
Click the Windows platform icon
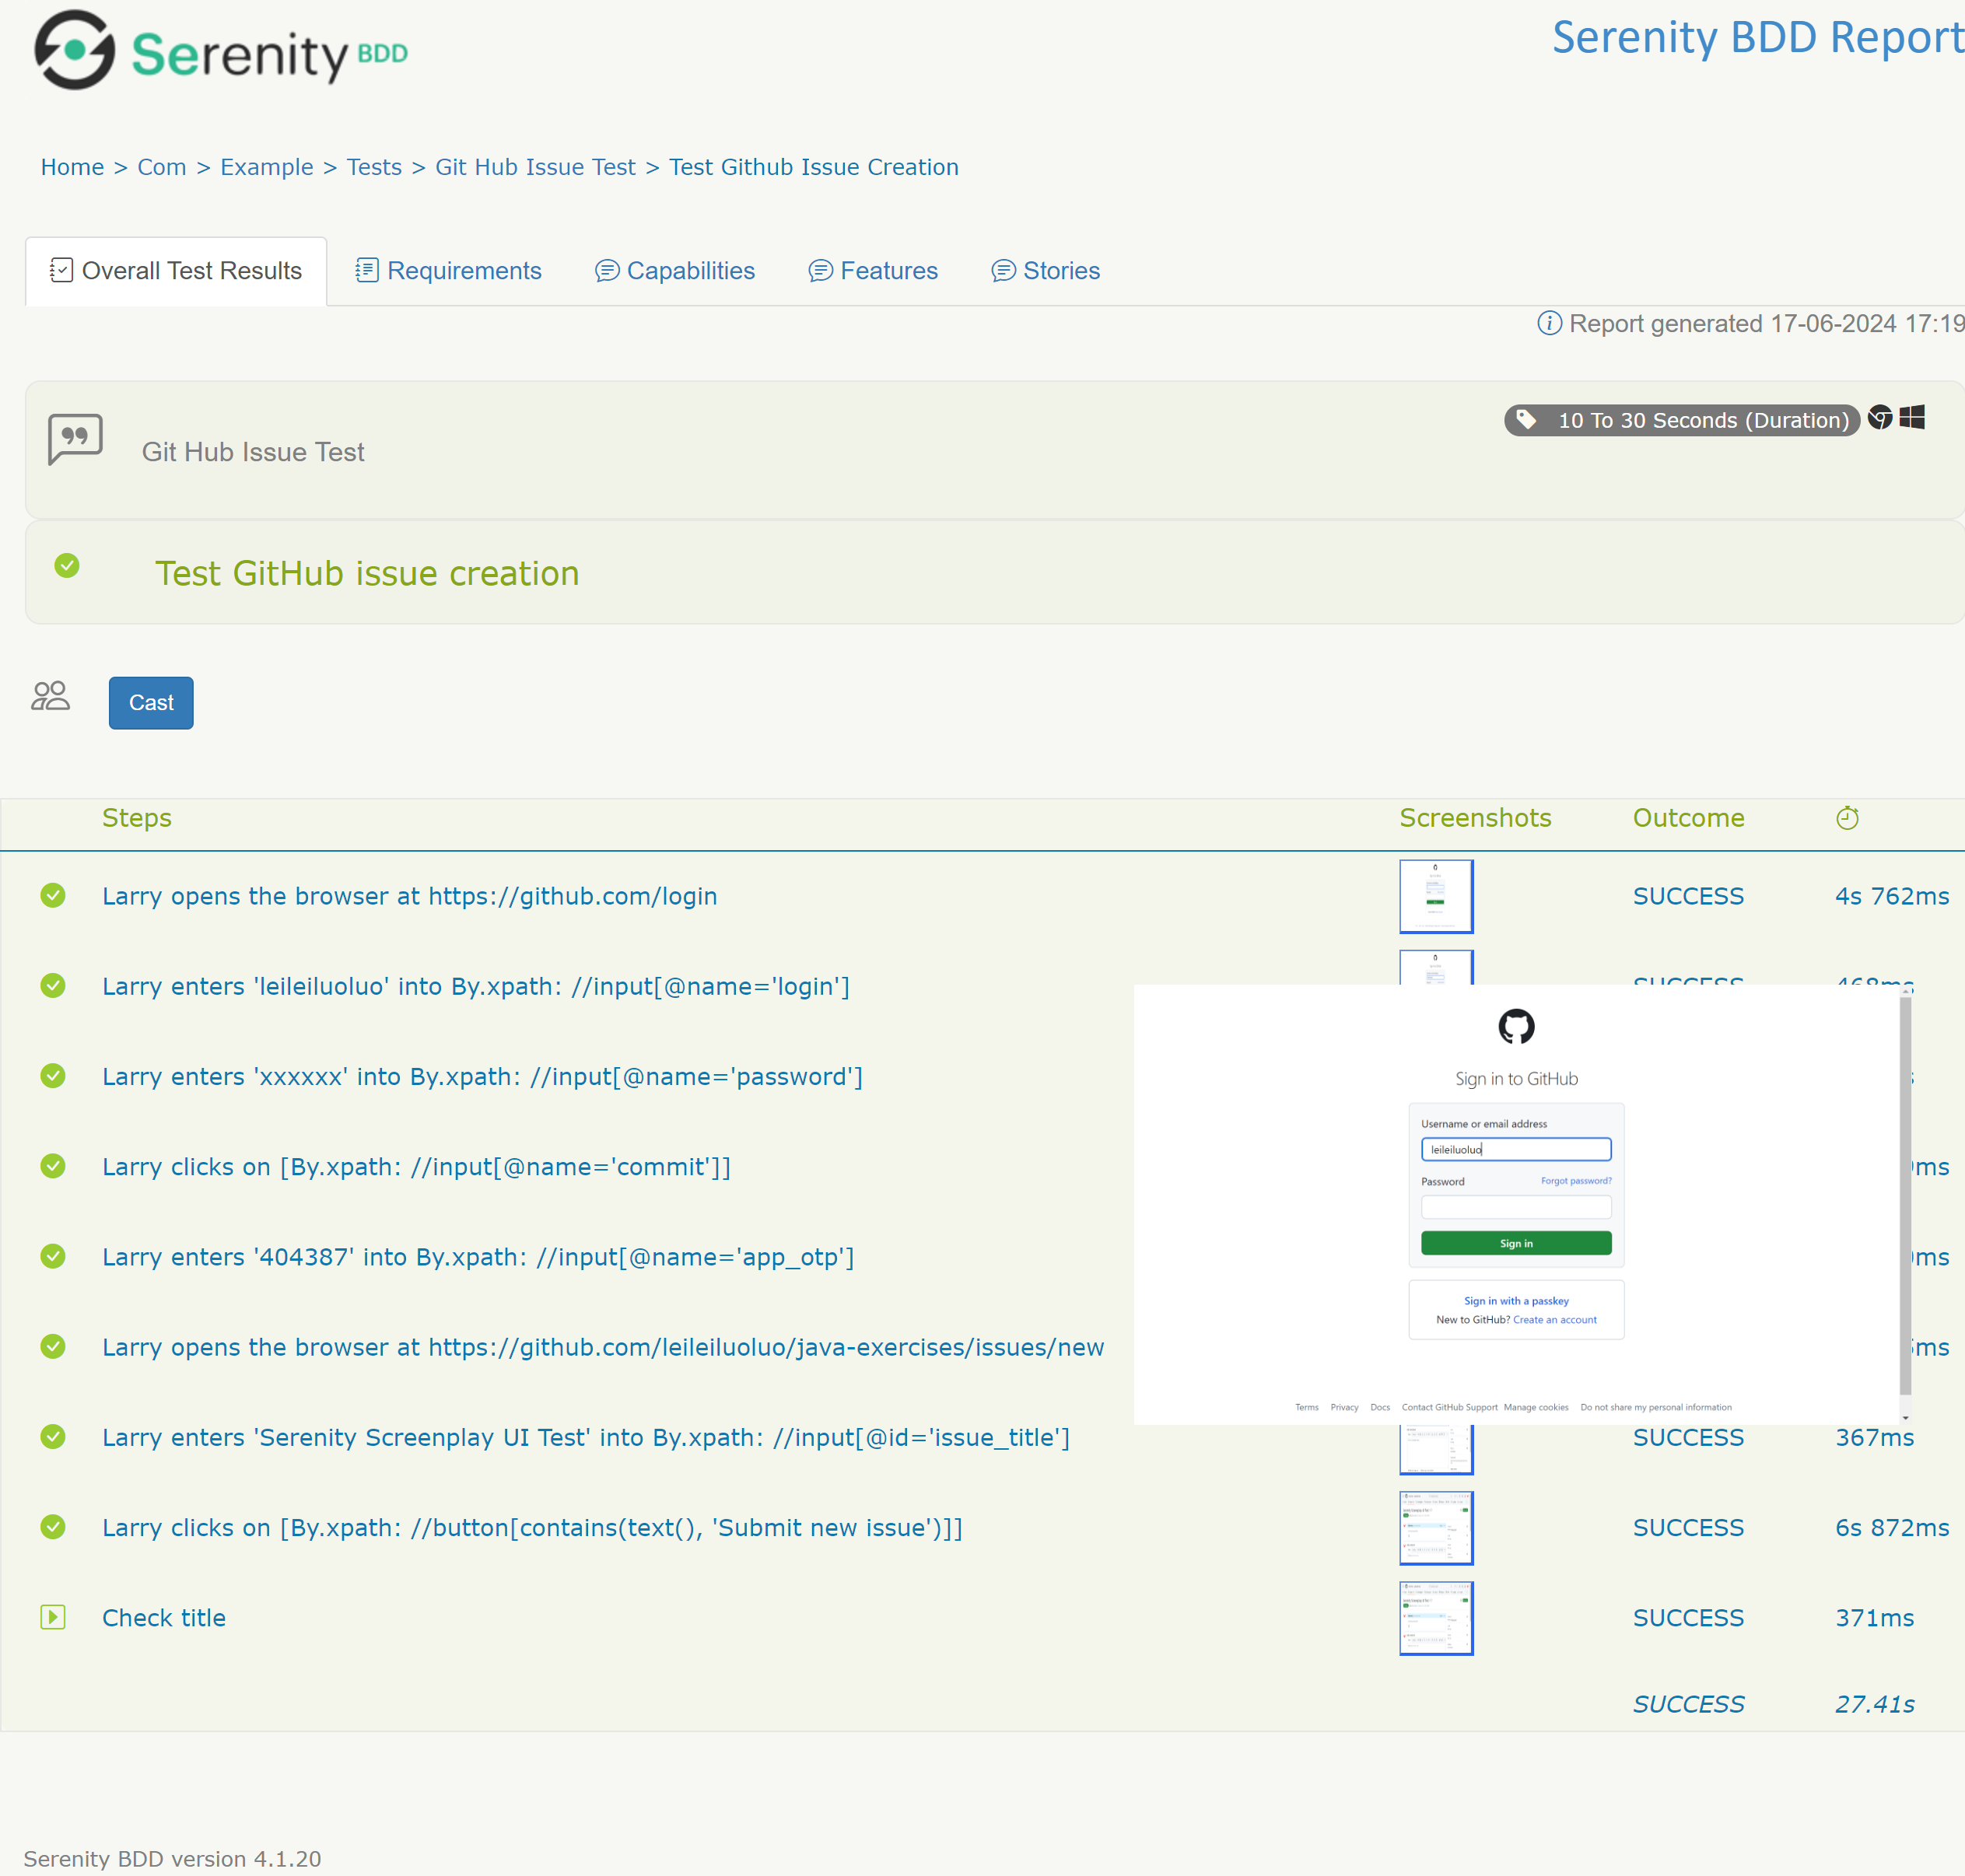(1912, 417)
